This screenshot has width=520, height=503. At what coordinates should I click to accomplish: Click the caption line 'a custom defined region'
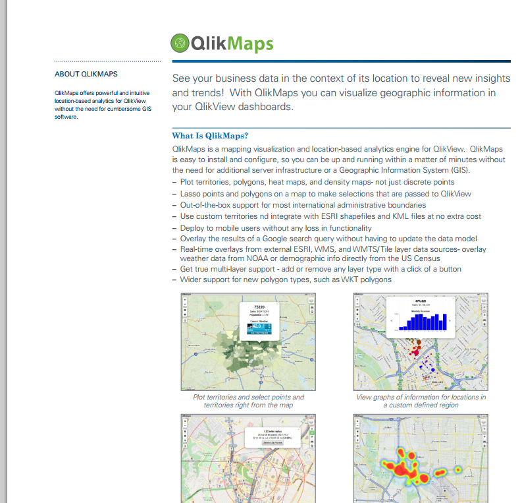(x=421, y=405)
